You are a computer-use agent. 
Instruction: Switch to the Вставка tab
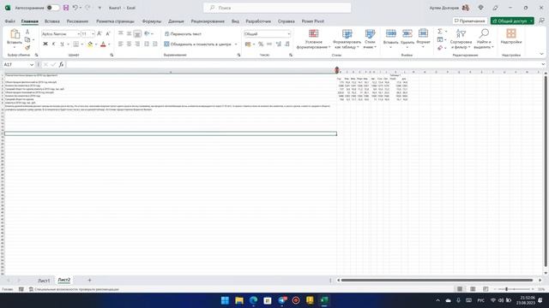(52, 21)
